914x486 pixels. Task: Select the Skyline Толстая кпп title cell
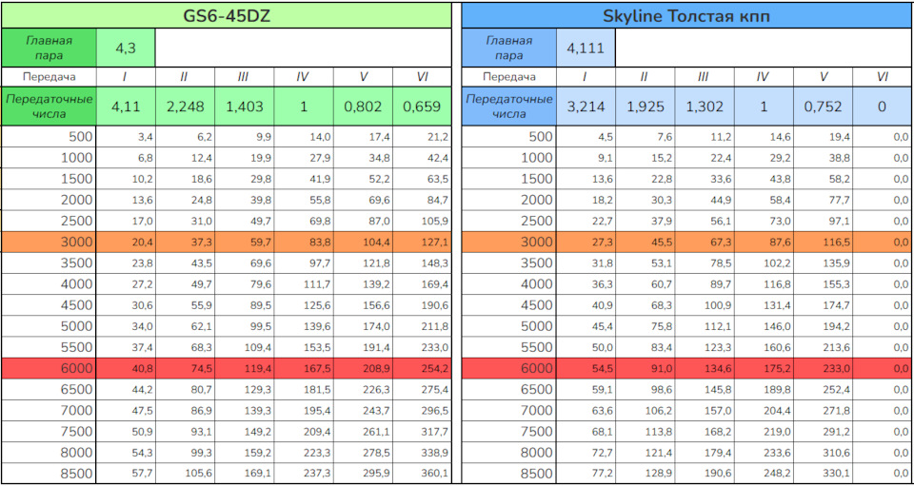point(685,14)
